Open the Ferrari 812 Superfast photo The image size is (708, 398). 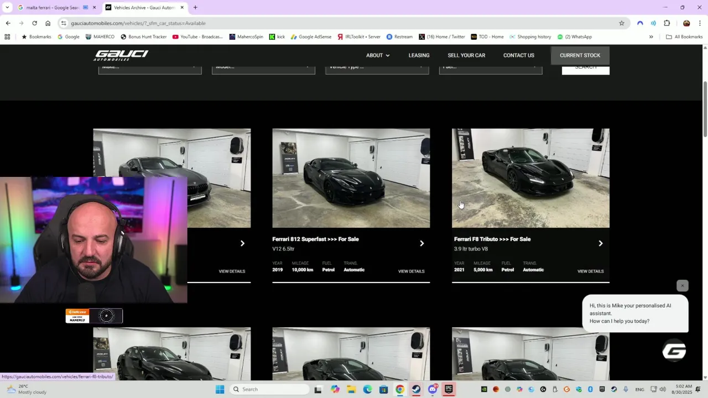tap(351, 178)
